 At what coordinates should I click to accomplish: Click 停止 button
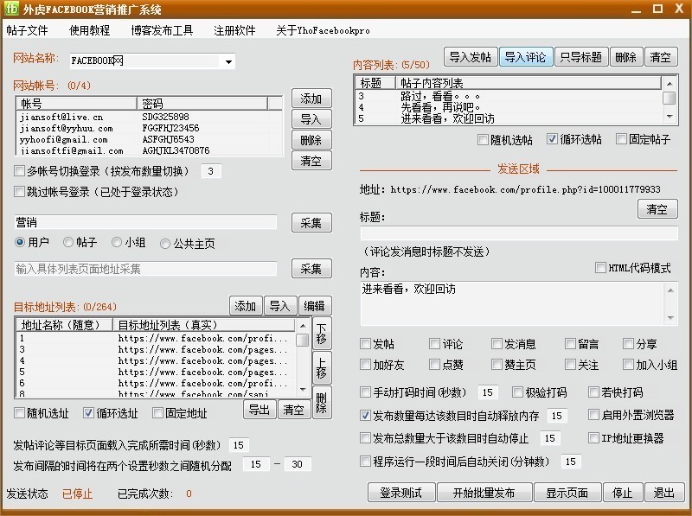coord(622,492)
